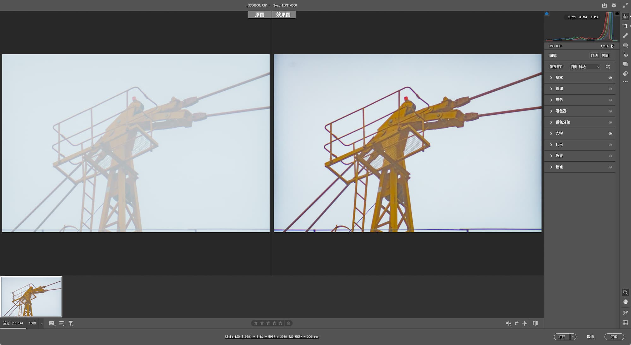Open the Presets panel icon
Viewport: 631px width, 345px height.
point(625,73)
